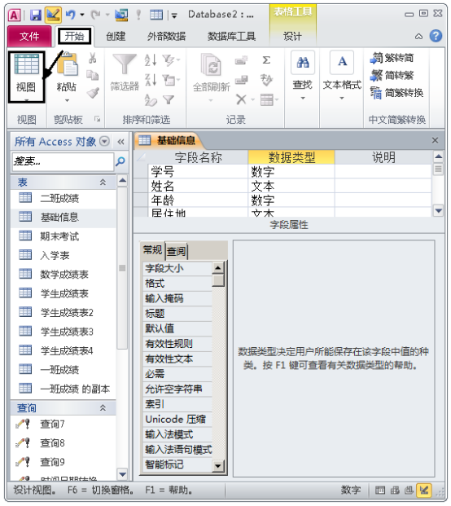Click the 字段大小 property row

(x=177, y=268)
